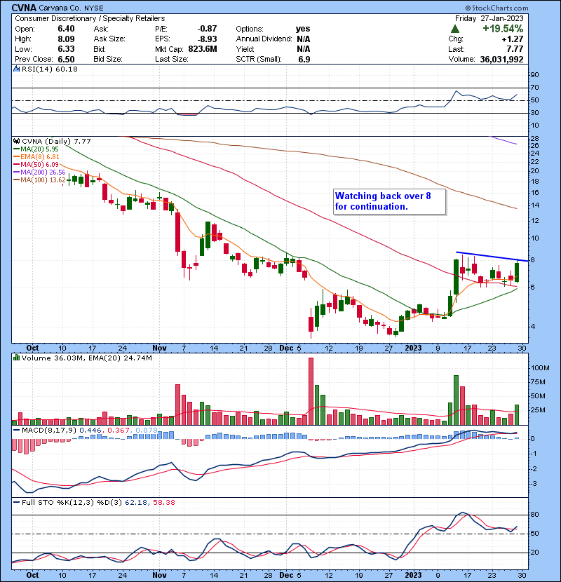Select the MA(200) 26.56 legend entry
The image size is (561, 582).
click(40, 172)
